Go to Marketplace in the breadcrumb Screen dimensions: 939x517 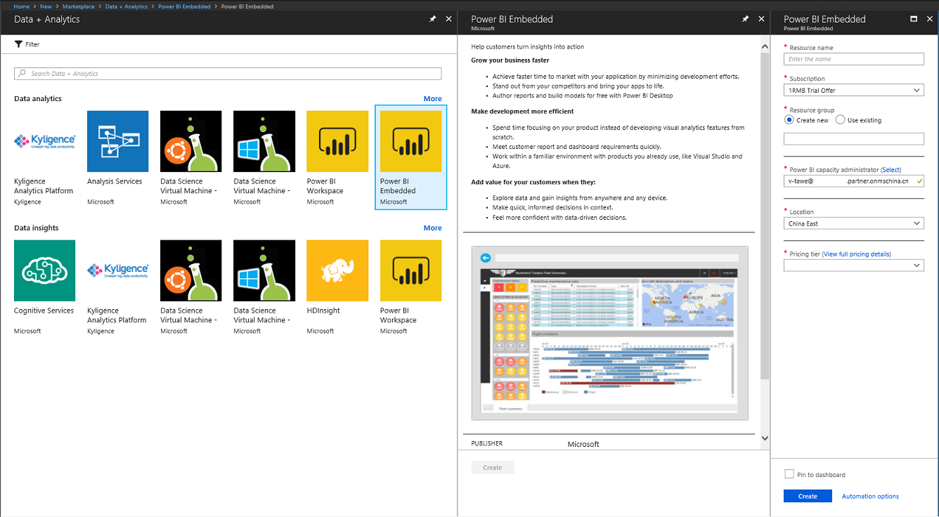(x=78, y=6)
